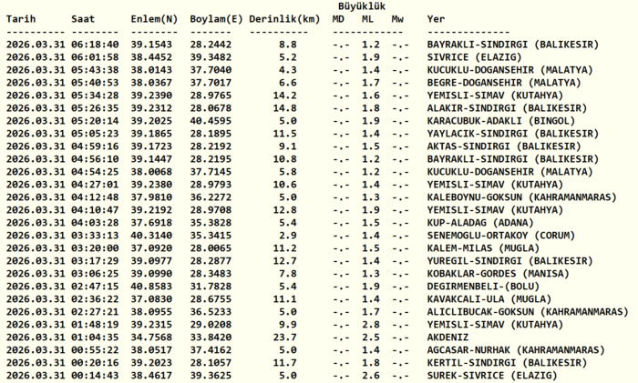Click the Mw magnitude column header

click(x=397, y=18)
